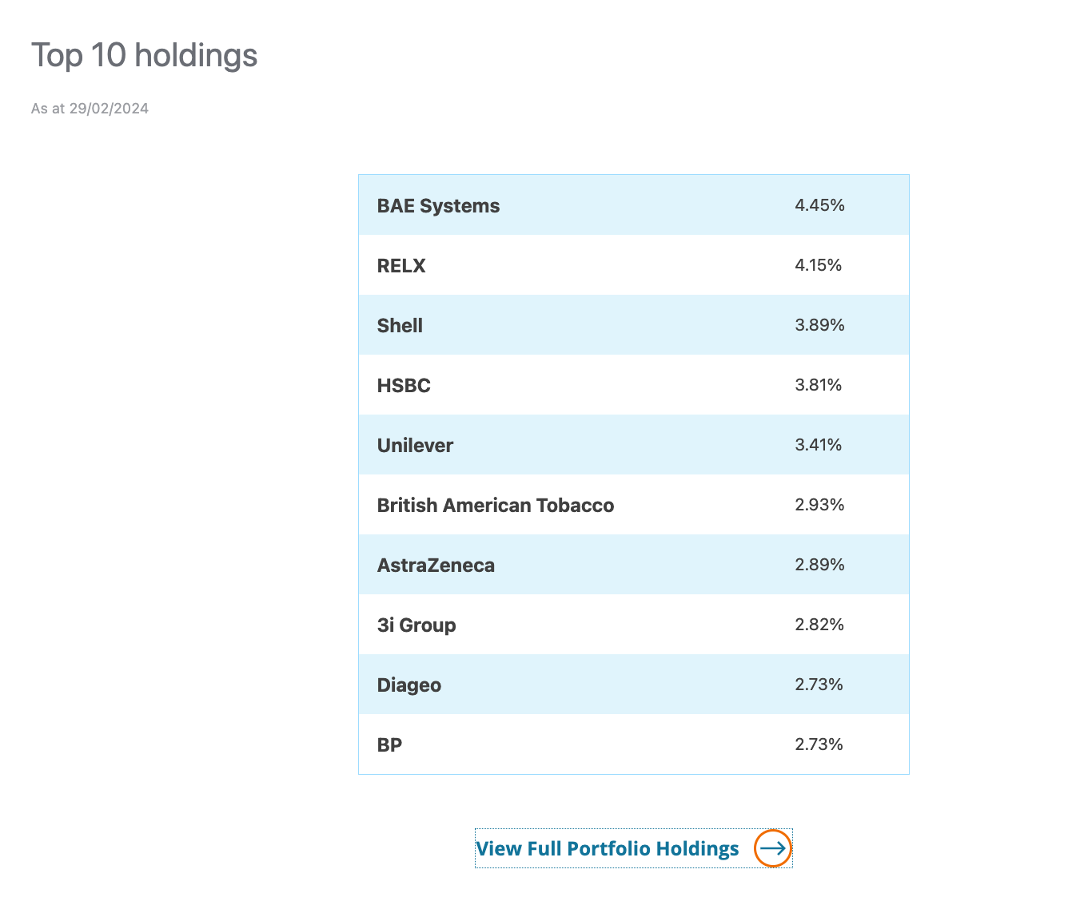1092x909 pixels.
Task: Click the RELX holding name
Action: (x=401, y=265)
